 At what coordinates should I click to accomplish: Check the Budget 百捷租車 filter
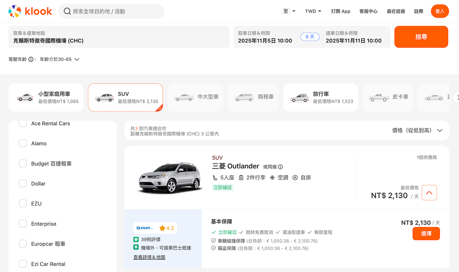[23, 163]
